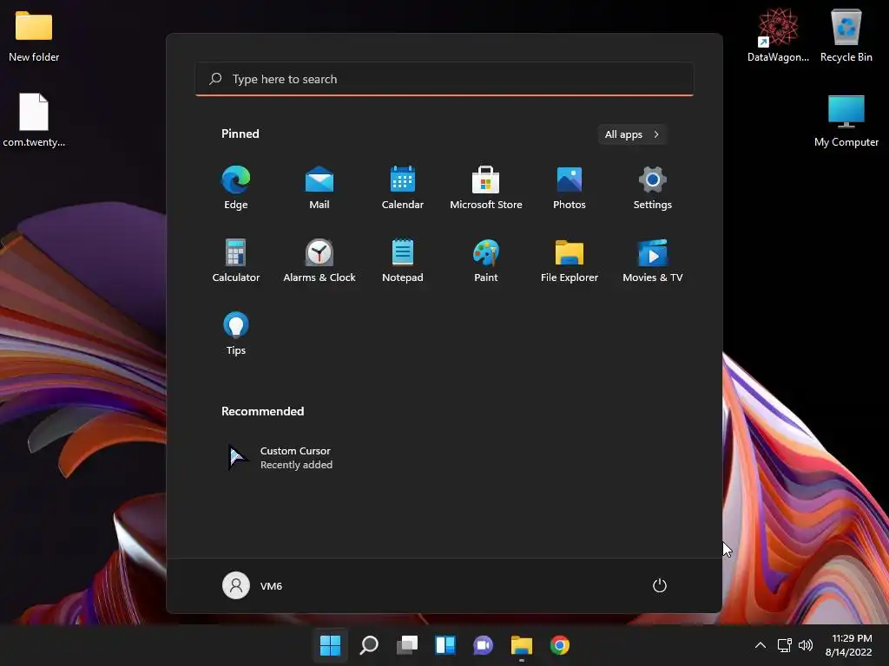Select the Recycle Bin desktop icon
The width and height of the screenshot is (889, 666).
pyautogui.click(x=846, y=36)
